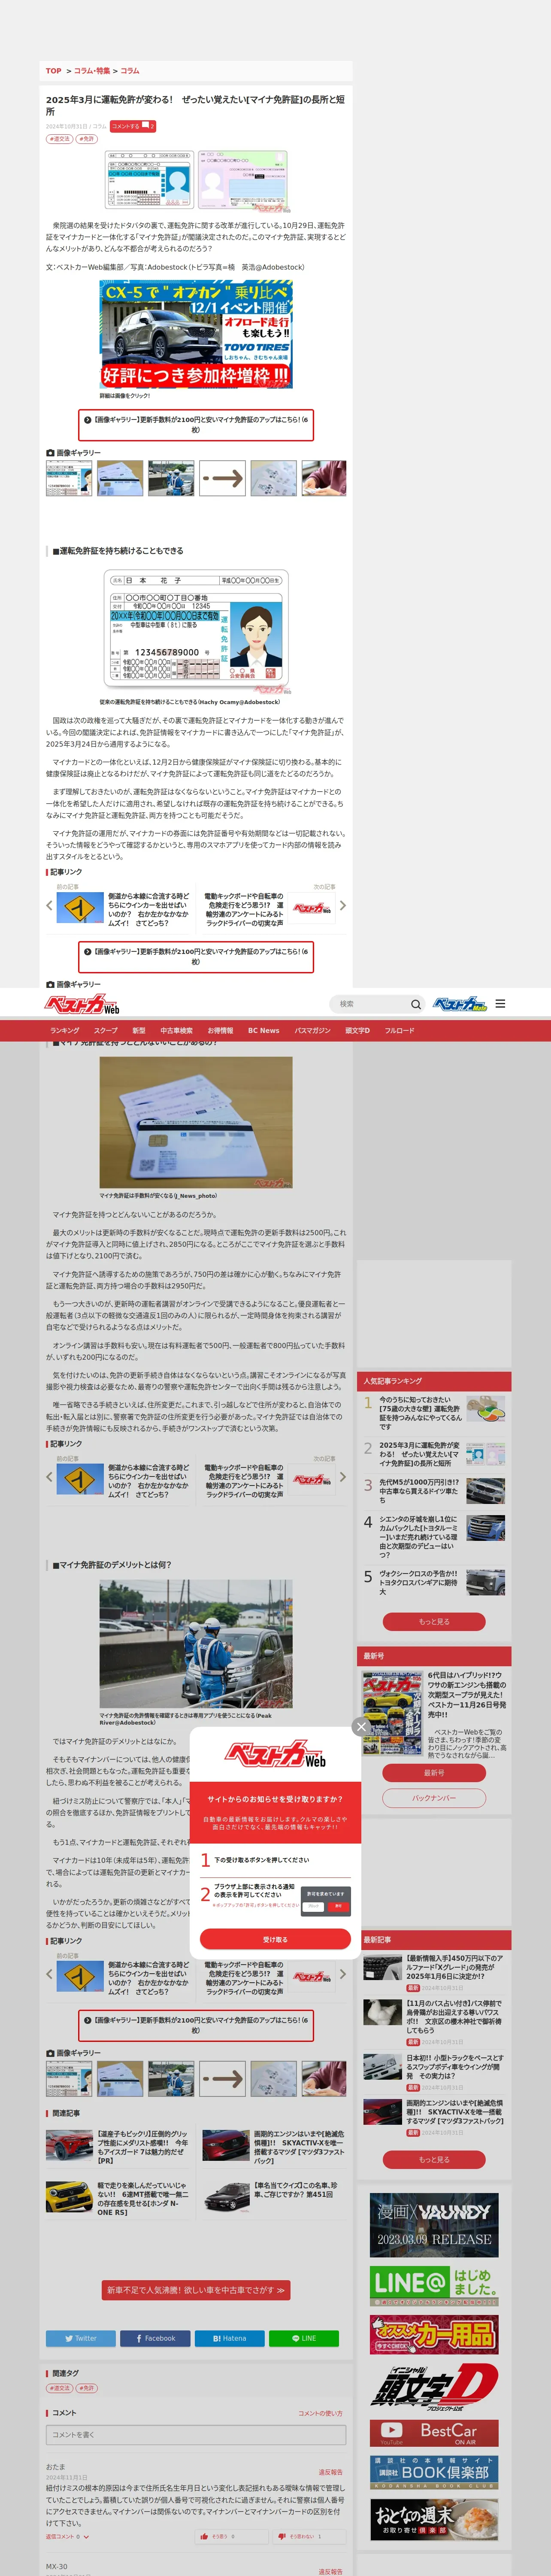Image resolution: width=551 pixels, height=2576 pixels.
Task: Click the first 画像ギャラリーー red-bordered link below the banner
Action: tap(196, 424)
